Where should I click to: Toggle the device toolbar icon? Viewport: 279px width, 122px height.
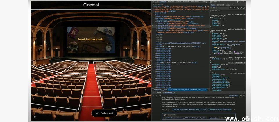coord(157,2)
